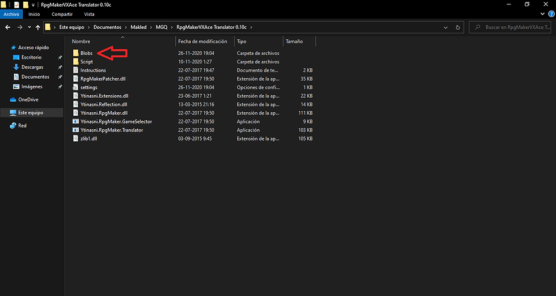The image size is (556, 296).
Task: Open OneDrive in the navigation pane
Action: [x=28, y=100]
